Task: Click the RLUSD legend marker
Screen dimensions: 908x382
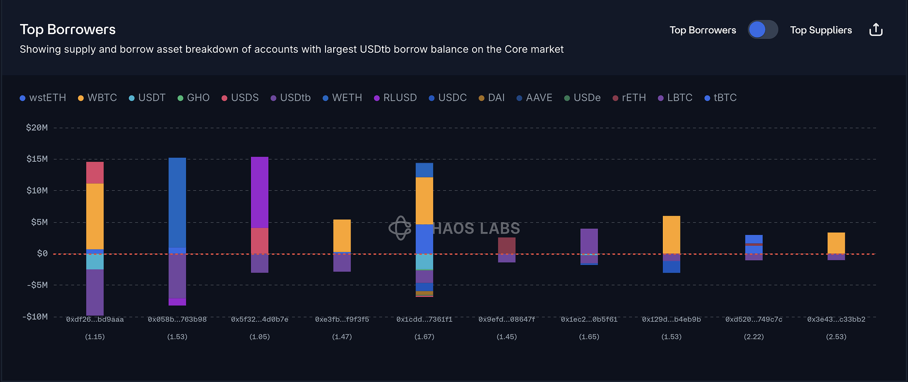Action: point(377,98)
